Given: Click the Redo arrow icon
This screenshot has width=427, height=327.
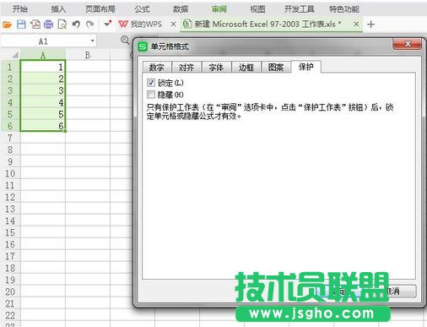Looking at the screenshot, I should pyautogui.click(x=90, y=25).
